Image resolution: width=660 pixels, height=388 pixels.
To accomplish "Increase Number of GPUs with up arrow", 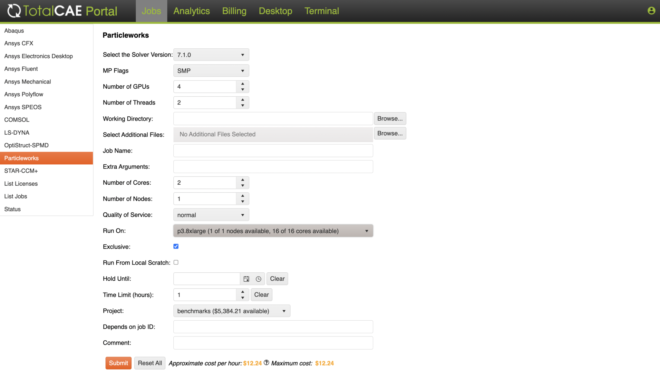I will 243,84.
